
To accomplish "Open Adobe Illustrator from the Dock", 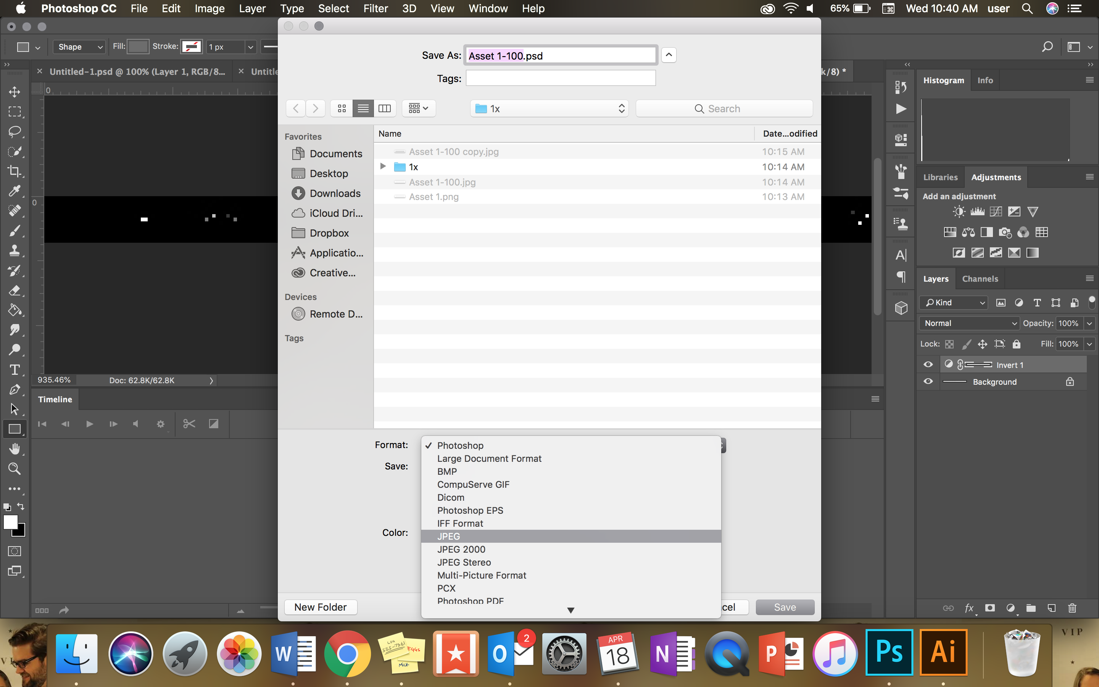I will click(x=944, y=653).
